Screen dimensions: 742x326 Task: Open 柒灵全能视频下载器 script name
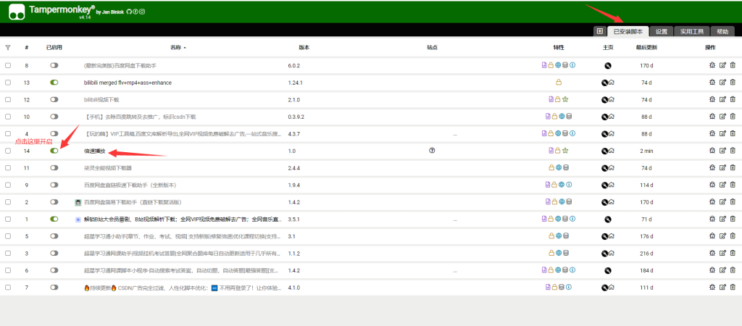pyautogui.click(x=107, y=168)
